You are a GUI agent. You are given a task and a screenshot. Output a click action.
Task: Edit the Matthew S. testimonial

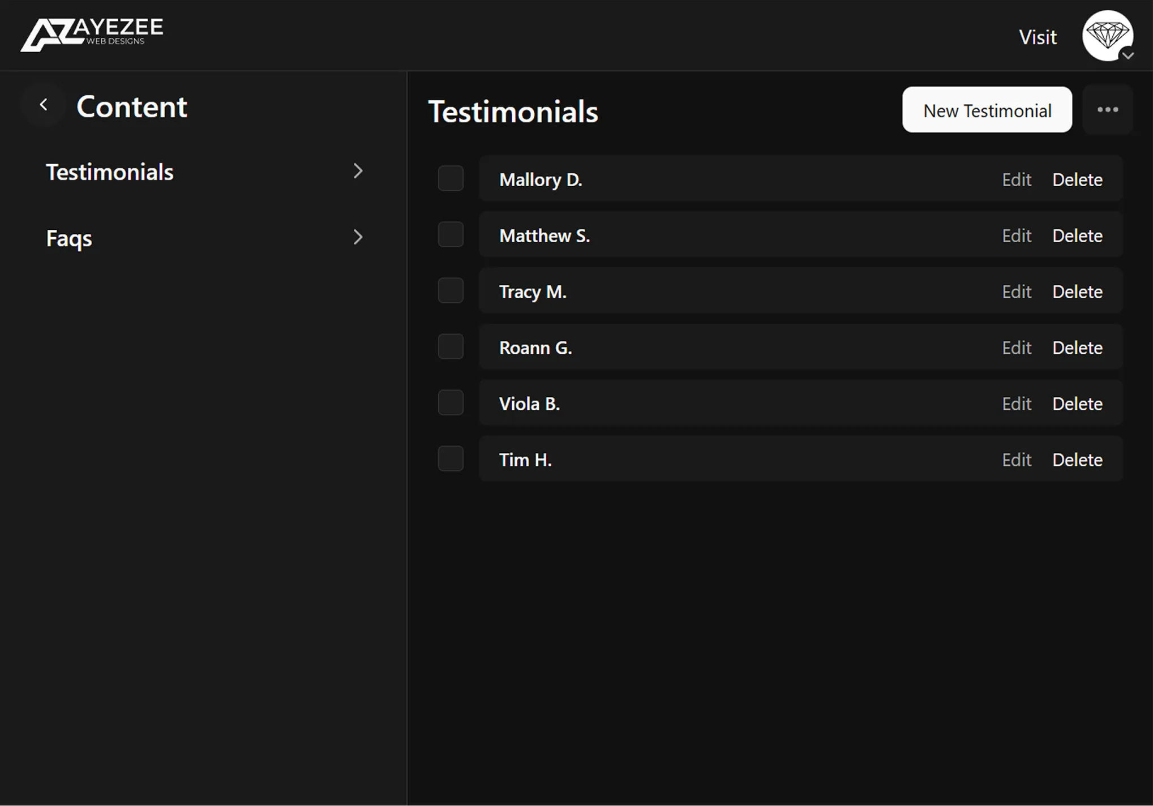click(1016, 235)
